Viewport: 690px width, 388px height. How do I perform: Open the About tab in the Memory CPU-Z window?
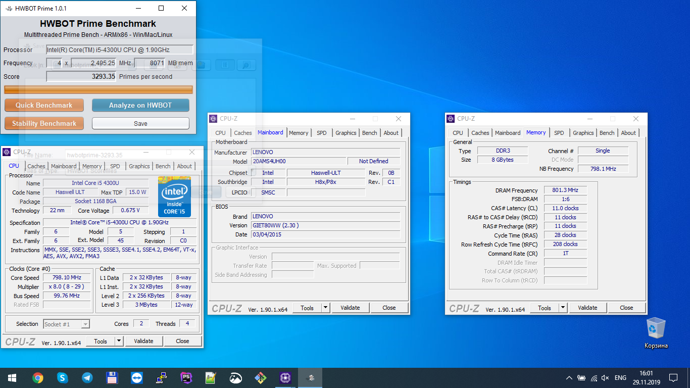click(628, 133)
